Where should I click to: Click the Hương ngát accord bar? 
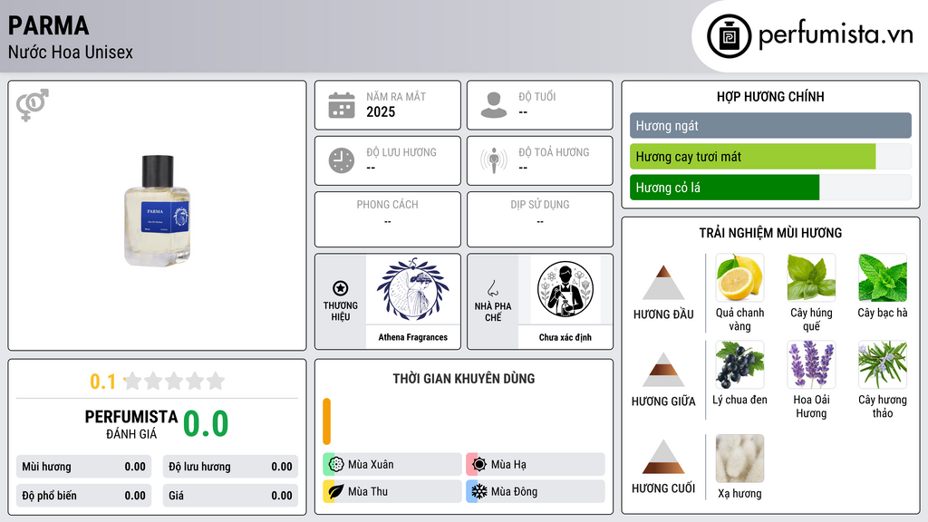coord(770,125)
